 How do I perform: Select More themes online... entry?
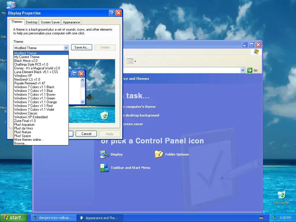(41, 140)
